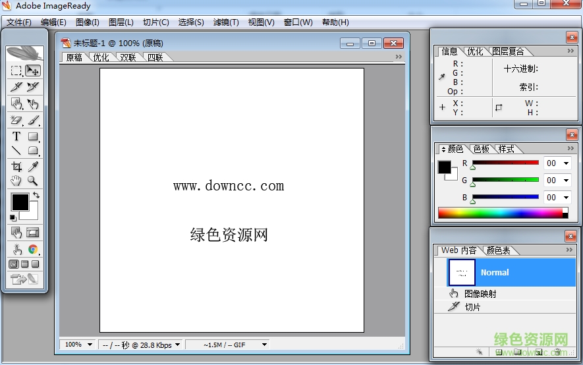Swap foreground and background colors
This screenshot has height=365, width=583.
point(36,195)
